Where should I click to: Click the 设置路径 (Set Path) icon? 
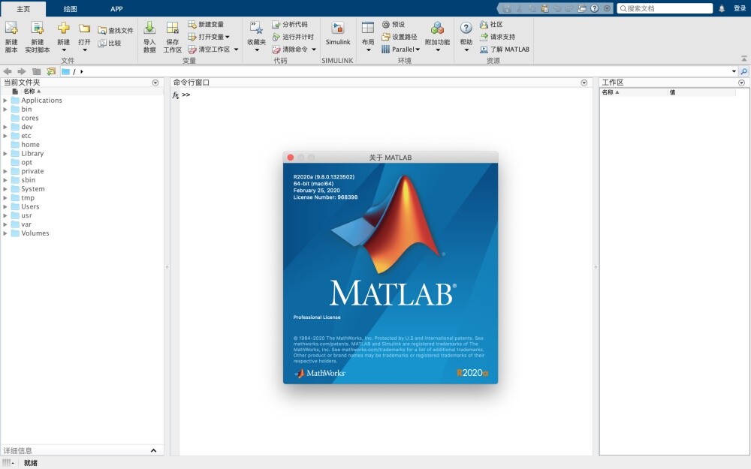[x=386, y=37]
